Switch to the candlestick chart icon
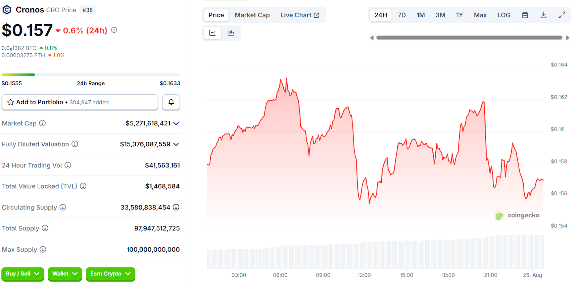The height and width of the screenshot is (287, 579). coord(231,33)
